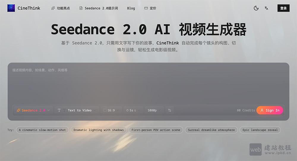Try 'First-person POV action scene' prompt
297x161 pixels.
[156, 130]
